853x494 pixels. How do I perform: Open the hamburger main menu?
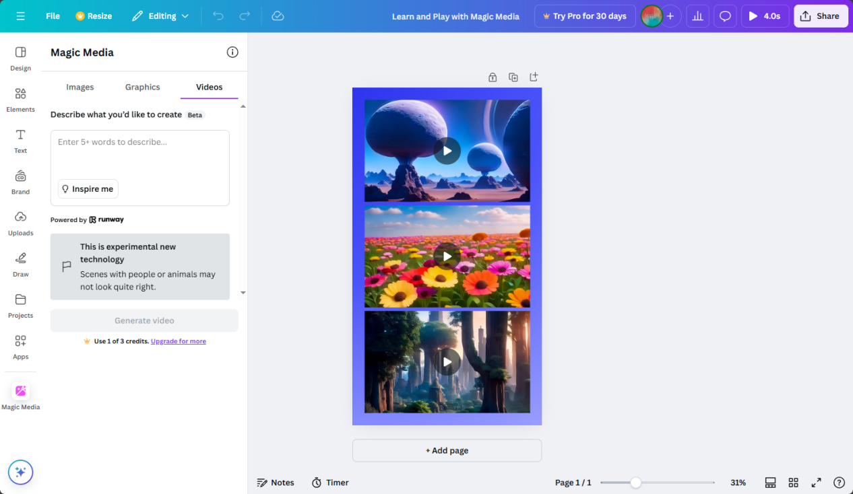coord(20,16)
